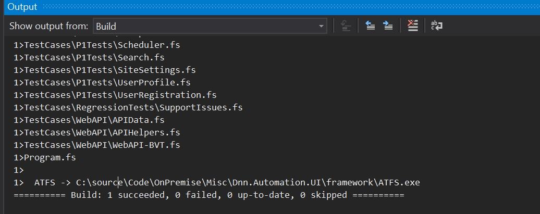Click the greyed Find Message in Code icon
This screenshot has width=540, height=214.
click(346, 26)
